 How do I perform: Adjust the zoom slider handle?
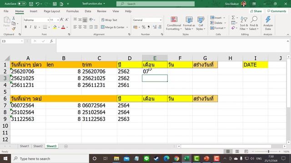click(268, 152)
